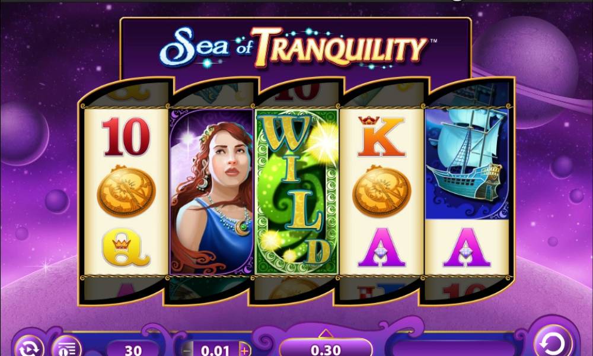Click the gold compass on fourth reel
The width and height of the screenshot is (593, 356).
pos(381,192)
